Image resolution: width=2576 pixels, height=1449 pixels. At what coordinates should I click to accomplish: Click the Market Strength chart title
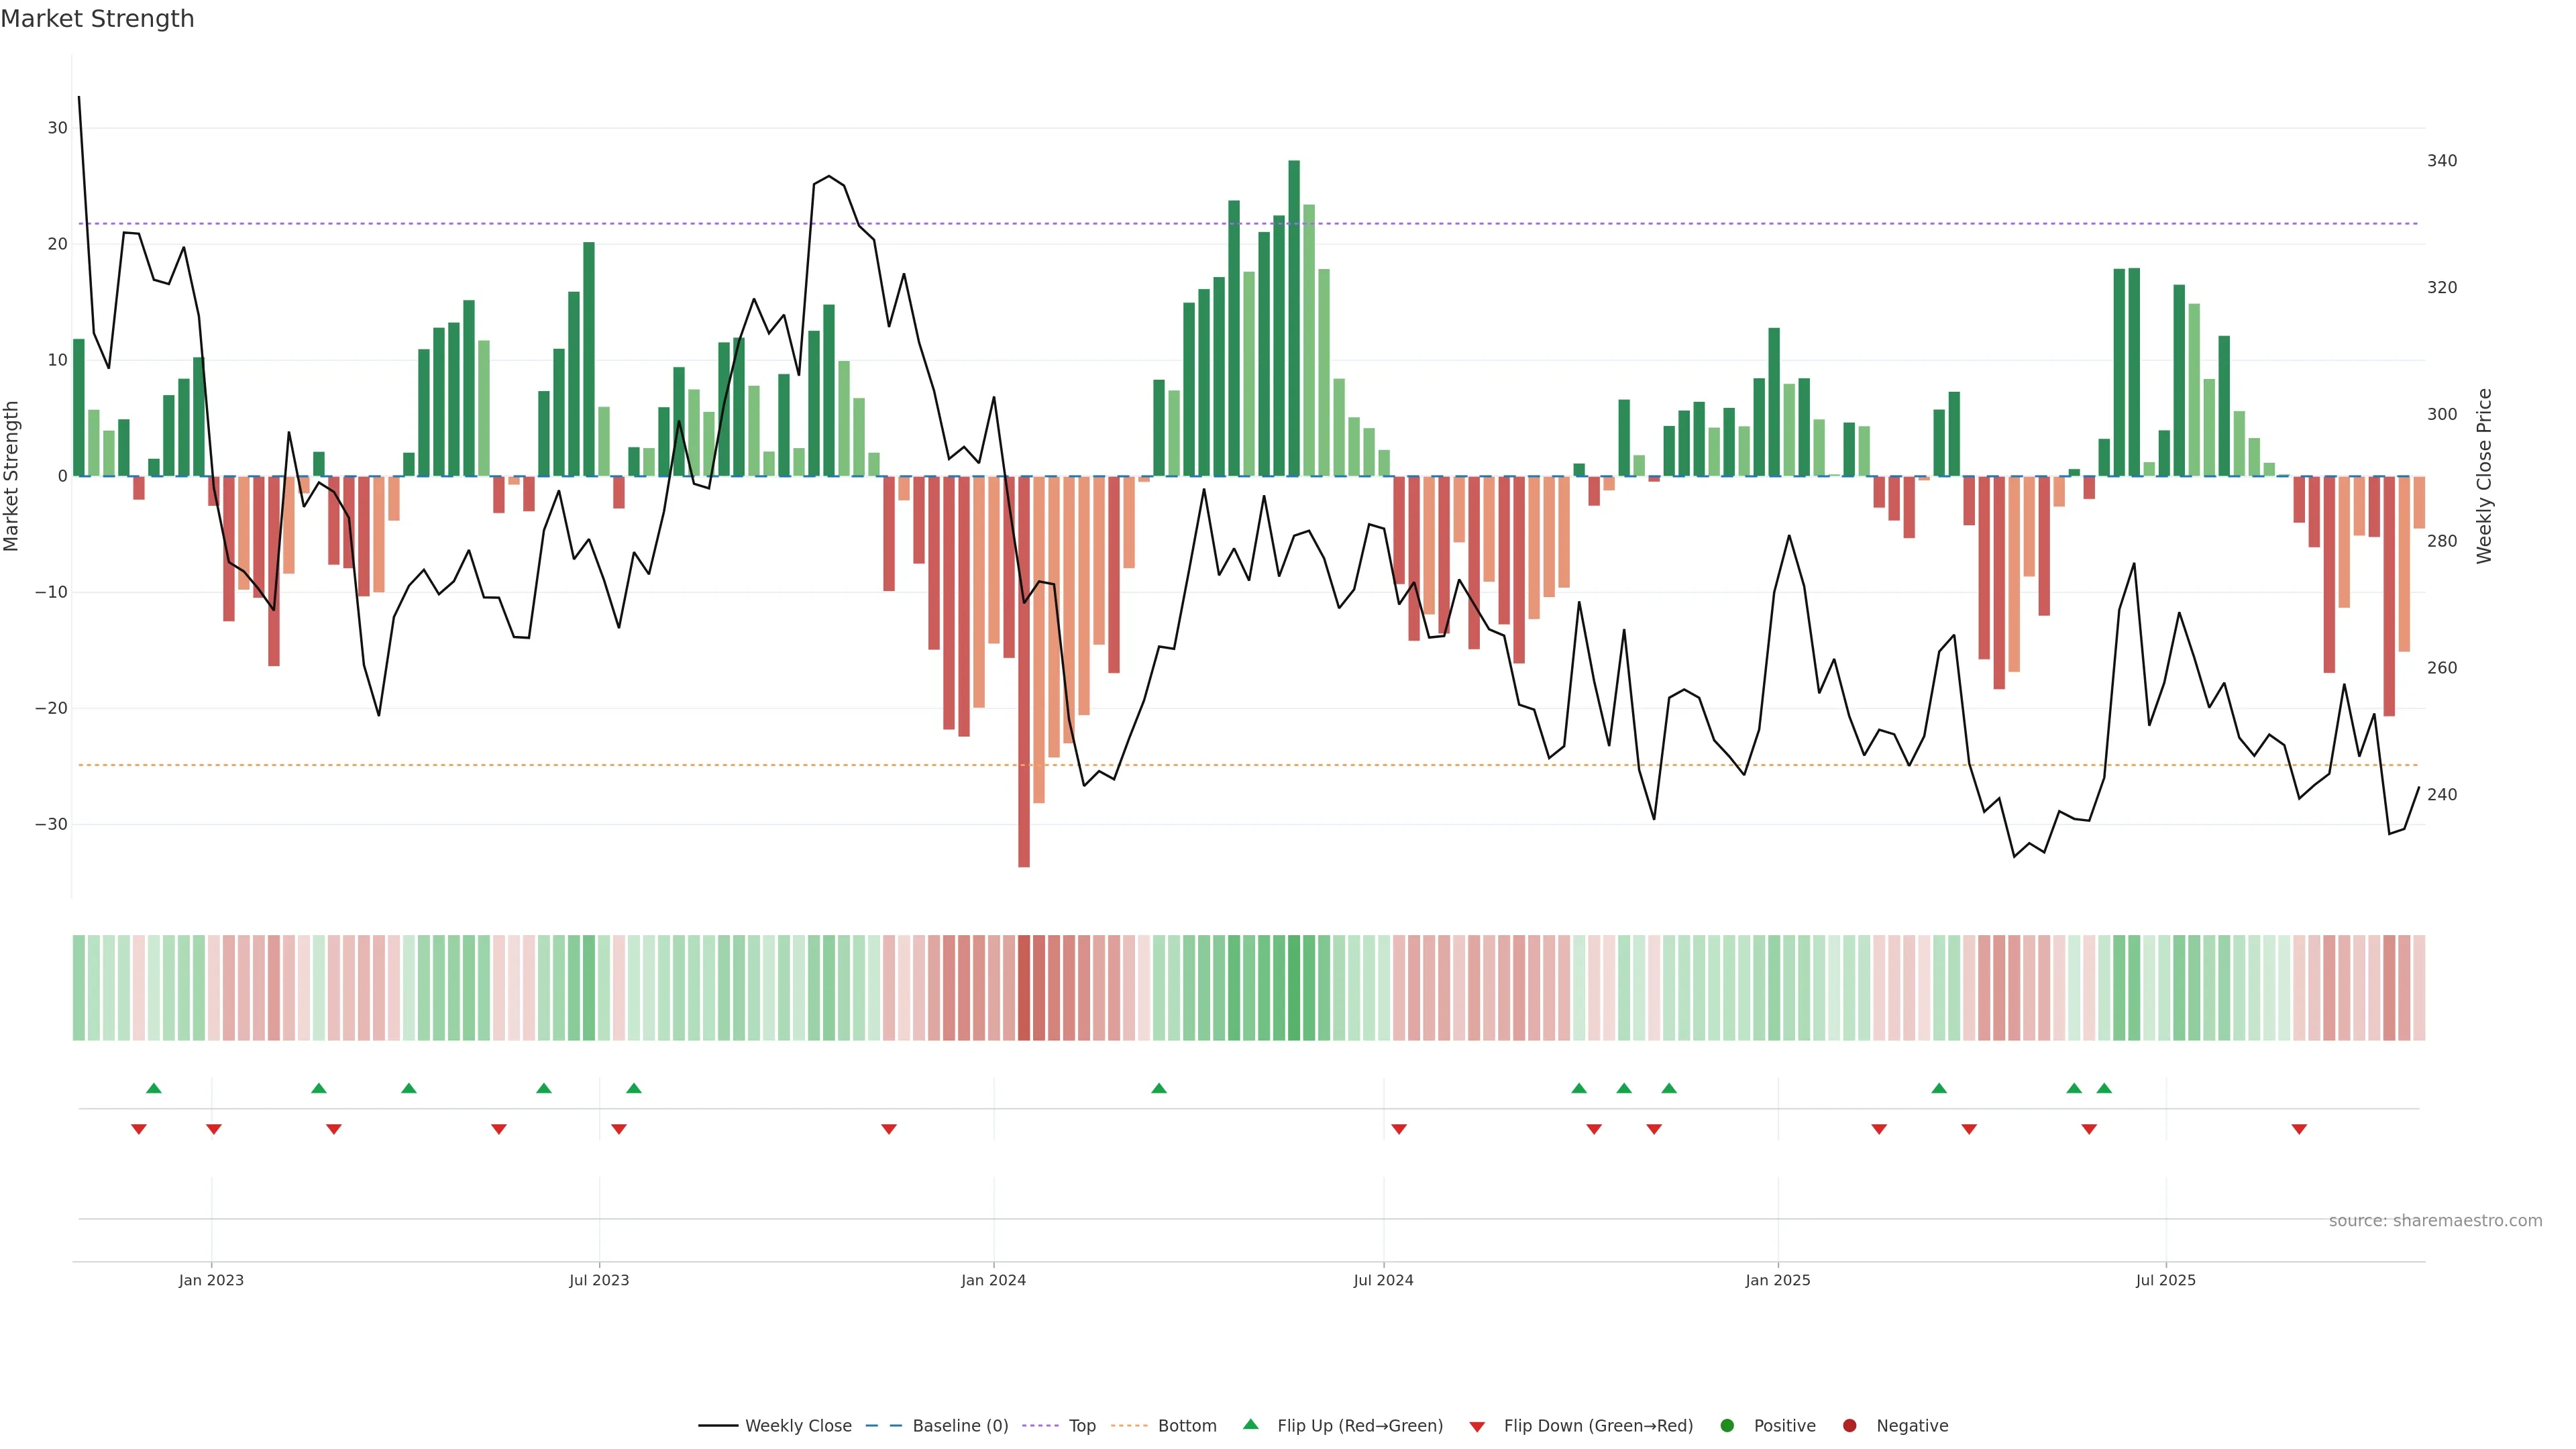tap(97, 19)
